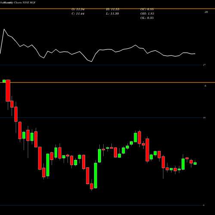Click the 'OL: 0.35' value

point(147,18)
